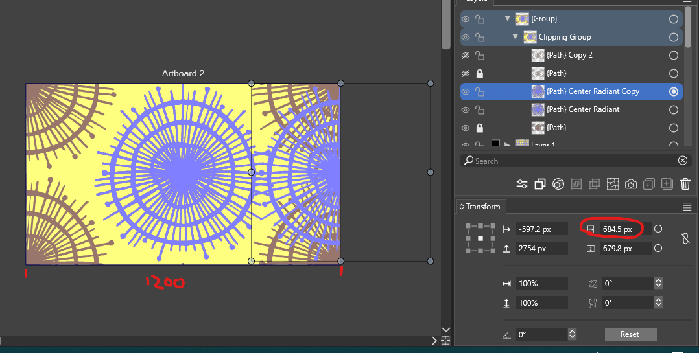The image size is (699, 353).
Task: Hide the {Path} Center Radiant layer
Action: click(x=466, y=109)
